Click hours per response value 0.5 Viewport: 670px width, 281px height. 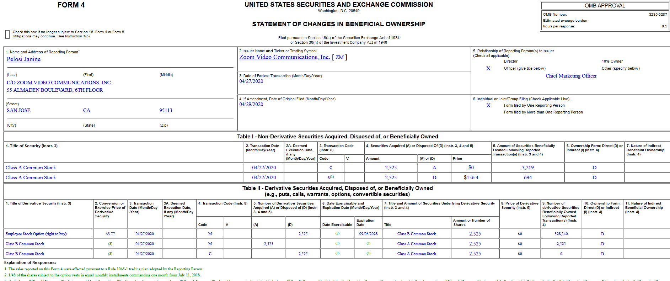tap(664, 26)
